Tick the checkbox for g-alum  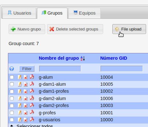12,77
